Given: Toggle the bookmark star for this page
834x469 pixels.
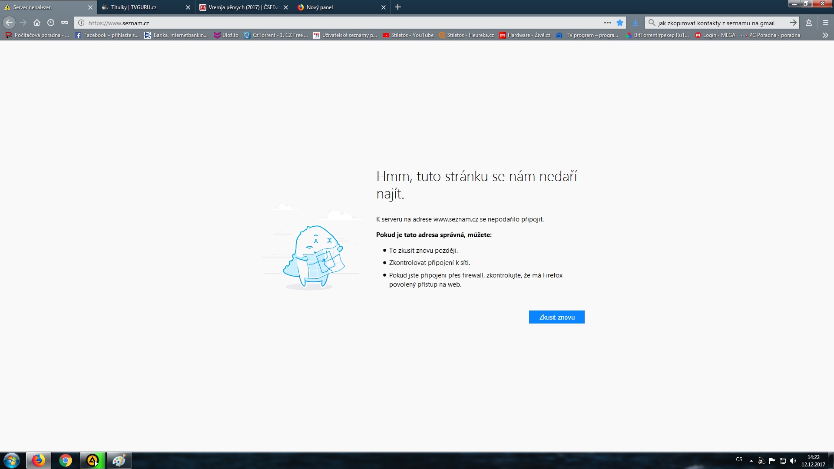Looking at the screenshot, I should (x=620, y=23).
